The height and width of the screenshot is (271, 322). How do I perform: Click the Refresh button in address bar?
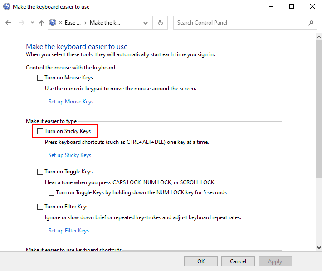tap(160, 23)
